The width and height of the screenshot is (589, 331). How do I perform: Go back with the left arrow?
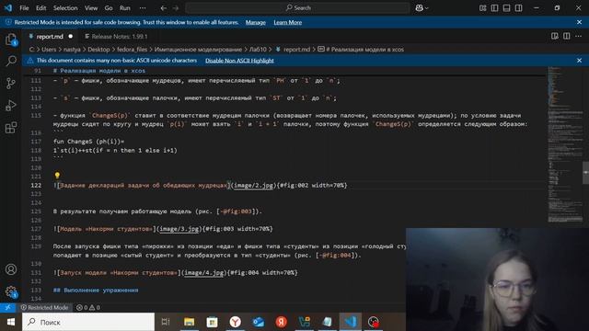point(164,8)
